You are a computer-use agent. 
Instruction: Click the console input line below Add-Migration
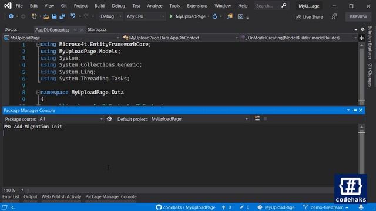[180, 133]
